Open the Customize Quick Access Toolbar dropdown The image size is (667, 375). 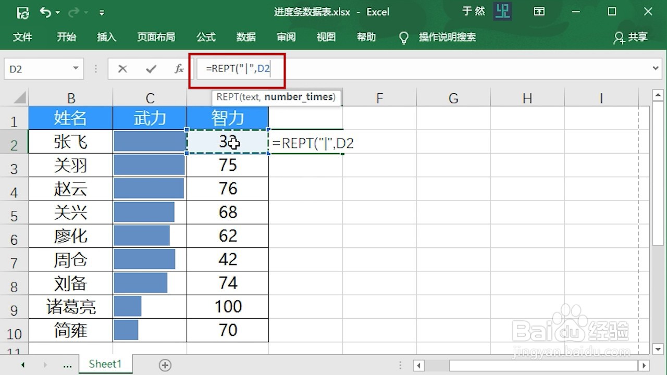pos(102,12)
